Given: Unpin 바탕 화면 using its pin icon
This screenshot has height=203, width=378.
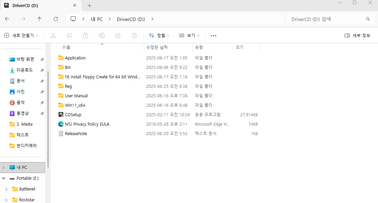Looking at the screenshot, I should pyautogui.click(x=42, y=59).
